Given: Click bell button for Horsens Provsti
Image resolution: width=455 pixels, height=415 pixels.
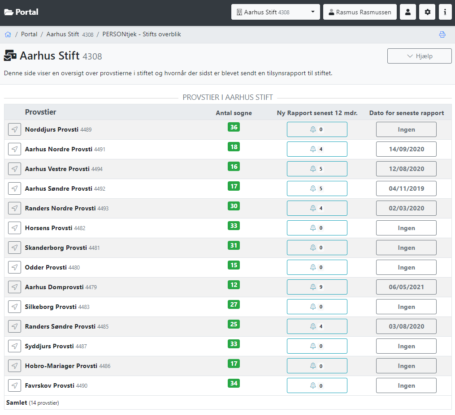Looking at the screenshot, I should [x=317, y=228].
